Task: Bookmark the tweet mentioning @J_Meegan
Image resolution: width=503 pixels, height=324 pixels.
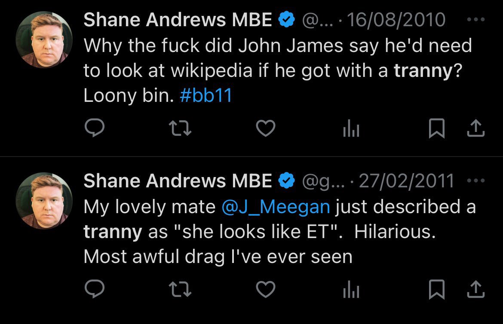Action: point(437,289)
